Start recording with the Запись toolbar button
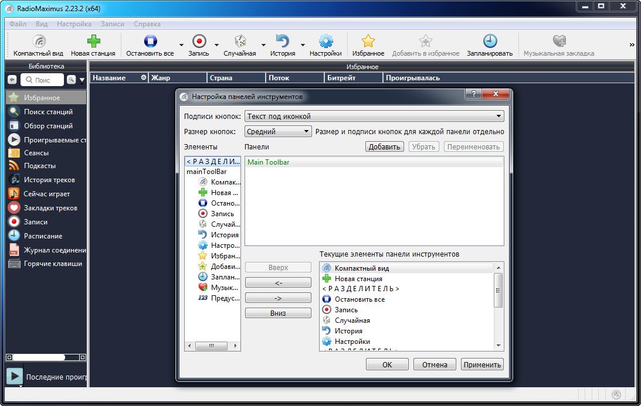This screenshot has height=406, width=641. pyautogui.click(x=199, y=45)
